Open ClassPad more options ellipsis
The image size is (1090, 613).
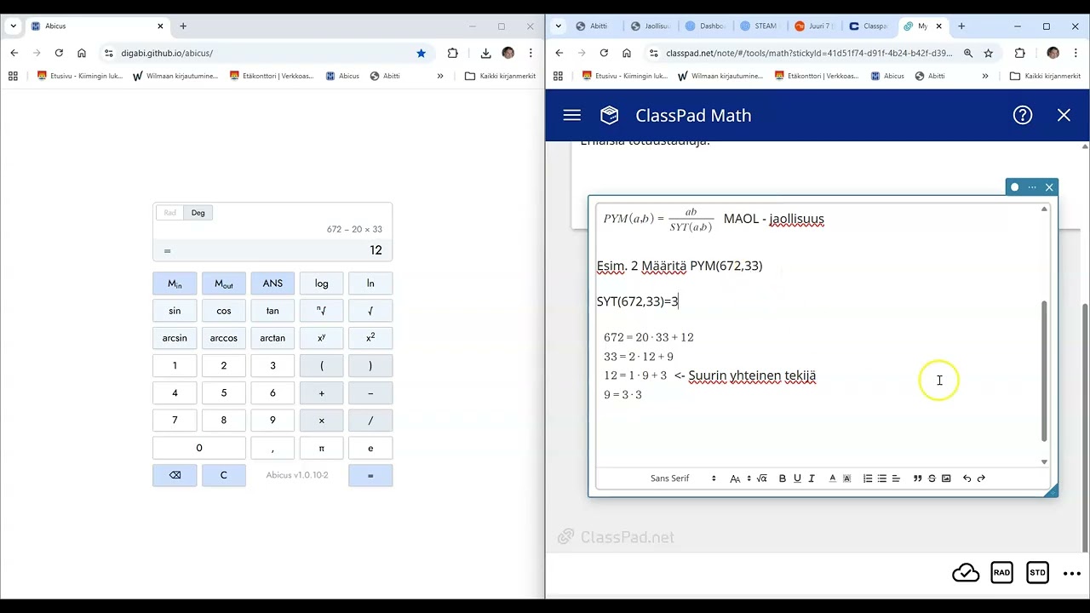1072,574
